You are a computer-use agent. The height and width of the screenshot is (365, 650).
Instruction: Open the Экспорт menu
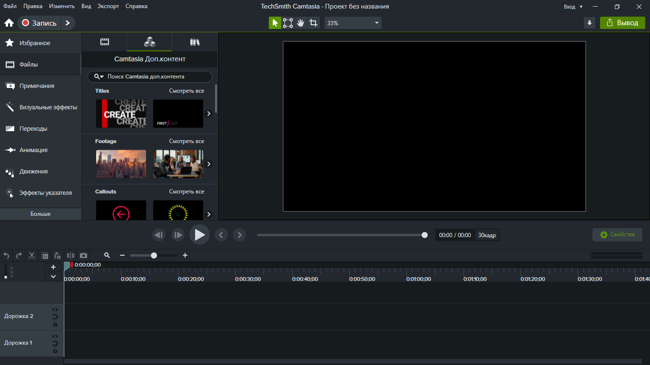click(x=108, y=6)
